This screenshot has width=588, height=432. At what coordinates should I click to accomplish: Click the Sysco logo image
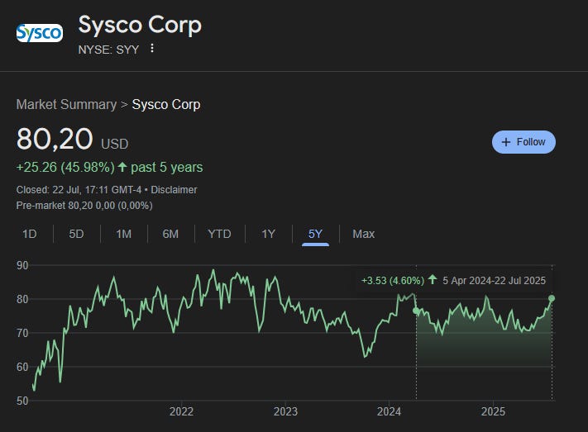40,33
